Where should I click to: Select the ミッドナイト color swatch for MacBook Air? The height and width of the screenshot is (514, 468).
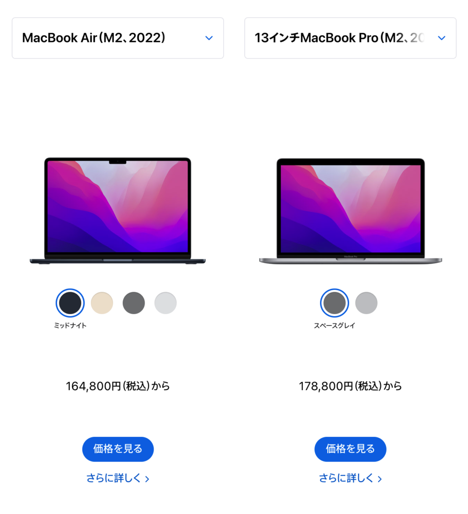(x=70, y=303)
